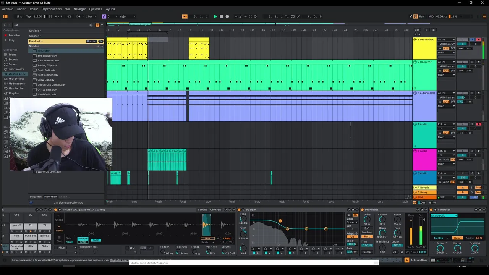Toggle the Scale mode button beside key C
Image resolution: width=489 pixels, height=275 pixels.
pos(104,16)
